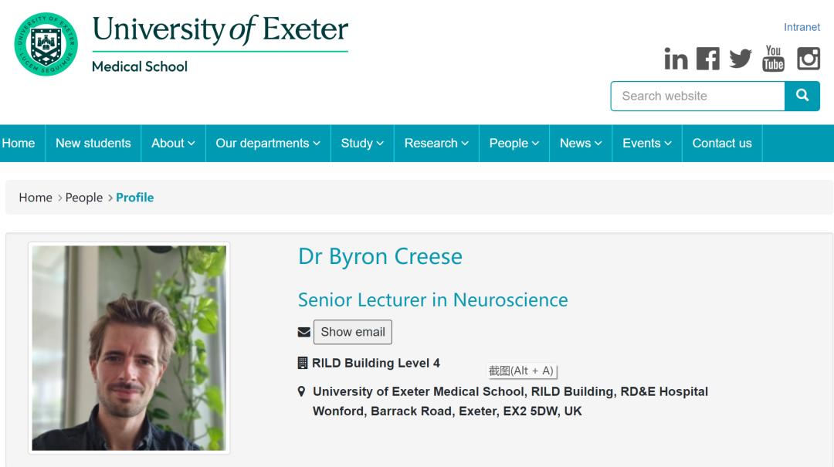The width and height of the screenshot is (834, 467).
Task: Go to New students page
Action: coord(93,144)
